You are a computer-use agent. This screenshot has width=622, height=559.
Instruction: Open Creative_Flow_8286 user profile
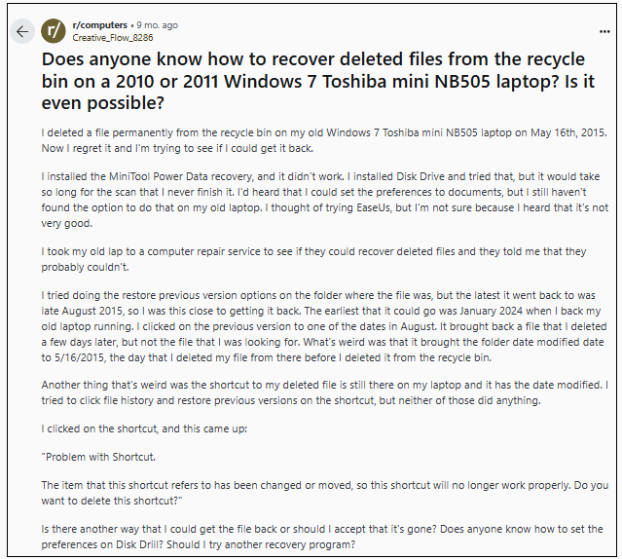coord(113,38)
